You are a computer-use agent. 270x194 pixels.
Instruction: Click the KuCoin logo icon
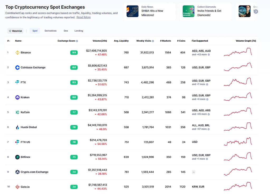tap(17, 112)
